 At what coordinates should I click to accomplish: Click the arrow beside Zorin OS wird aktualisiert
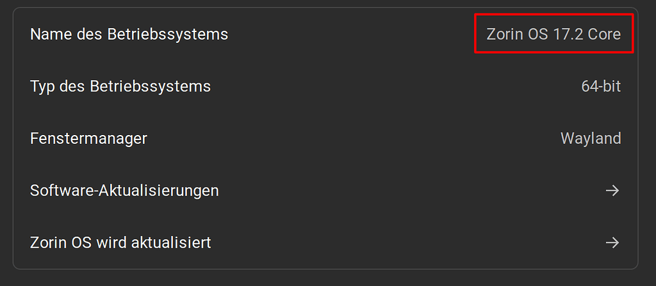pyautogui.click(x=612, y=243)
